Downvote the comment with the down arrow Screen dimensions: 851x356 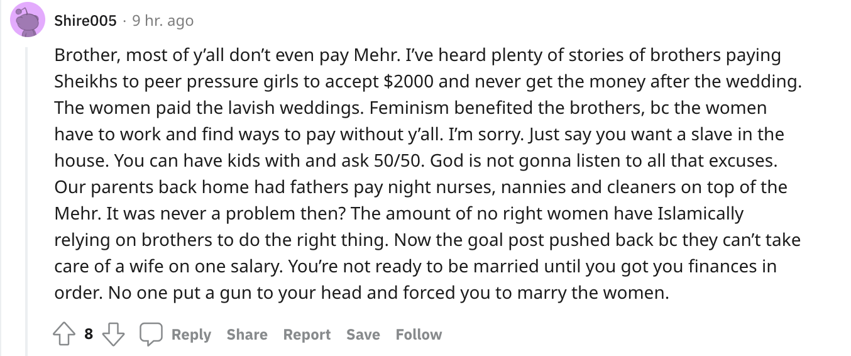pyautogui.click(x=113, y=335)
